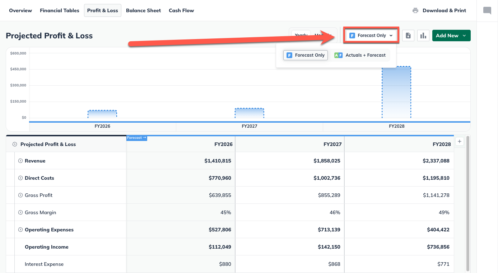The width and height of the screenshot is (498, 273).
Task: Click the Interest Expense FY2026 value $880
Action: [x=225, y=264]
